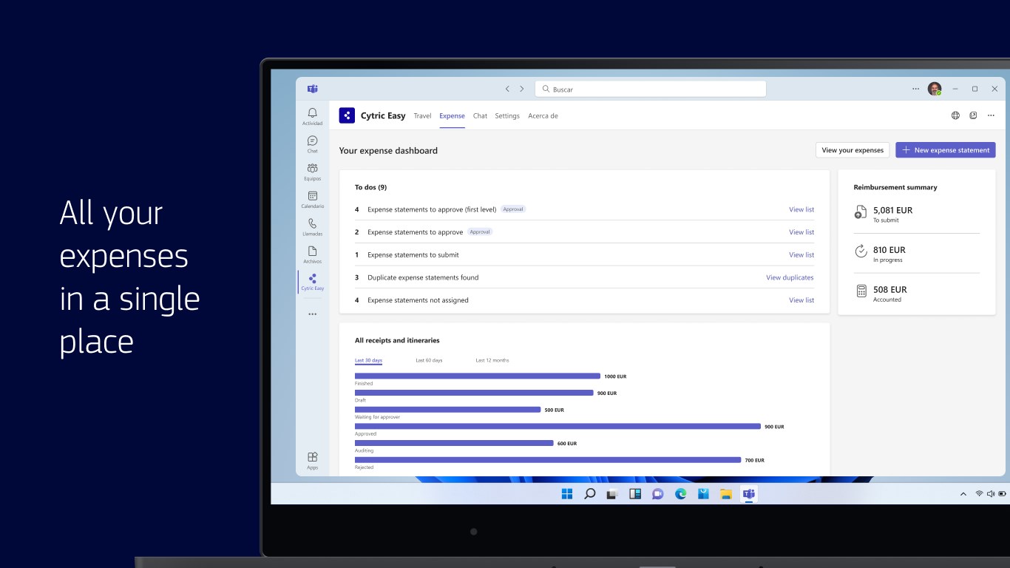Viewport: 1010px width, 568px height.
Task: Click View your expenses button
Action: pos(853,150)
